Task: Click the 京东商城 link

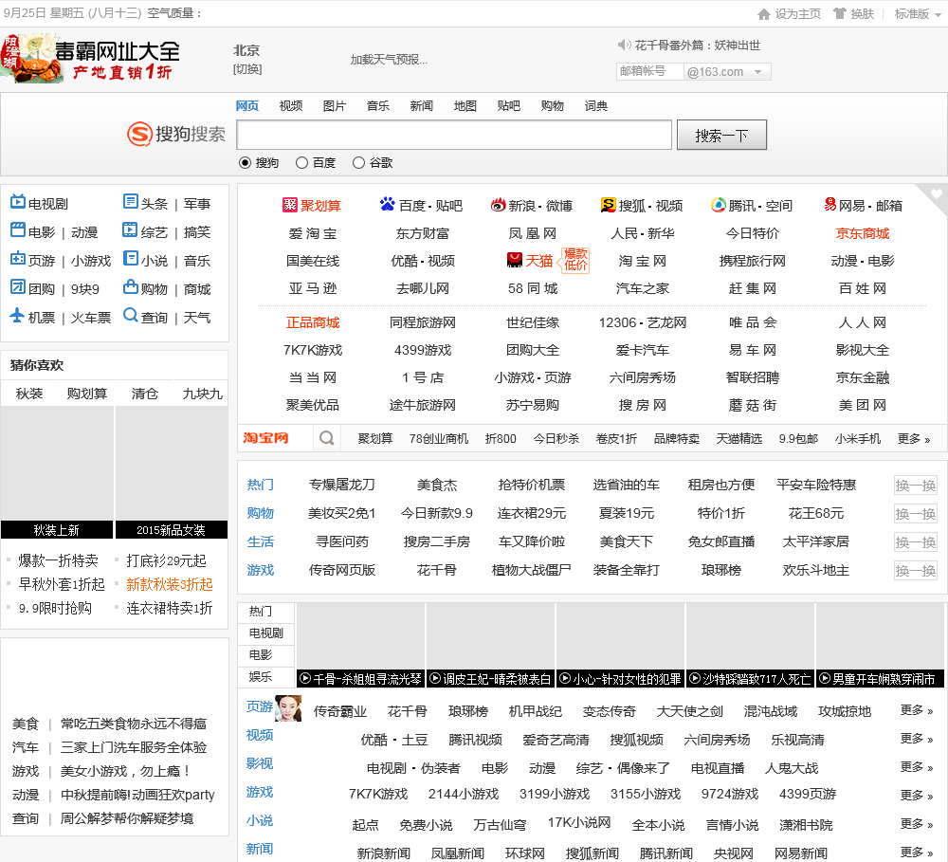Action: point(862,233)
